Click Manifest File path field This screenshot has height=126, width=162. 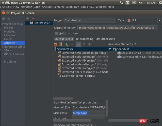click(89, 107)
